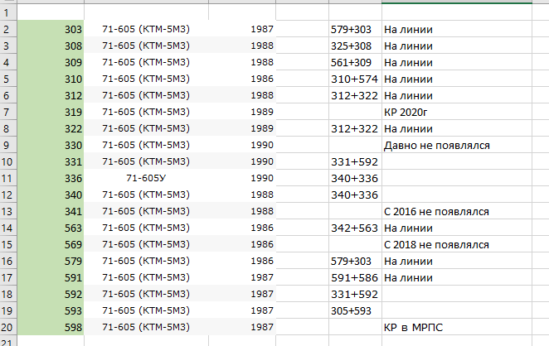The width and height of the screenshot is (549, 346).
Task: Click the cell Давно не появлялся
Action: coord(436,145)
